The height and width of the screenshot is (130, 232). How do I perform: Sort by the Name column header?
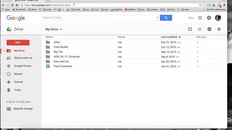pos(49,37)
